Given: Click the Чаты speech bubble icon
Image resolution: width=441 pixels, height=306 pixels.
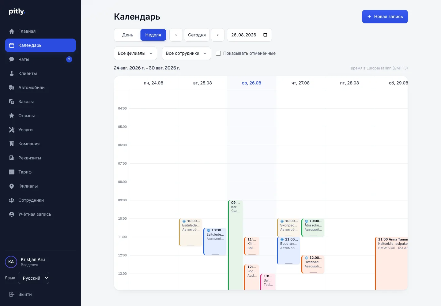Looking at the screenshot, I should click(x=12, y=59).
